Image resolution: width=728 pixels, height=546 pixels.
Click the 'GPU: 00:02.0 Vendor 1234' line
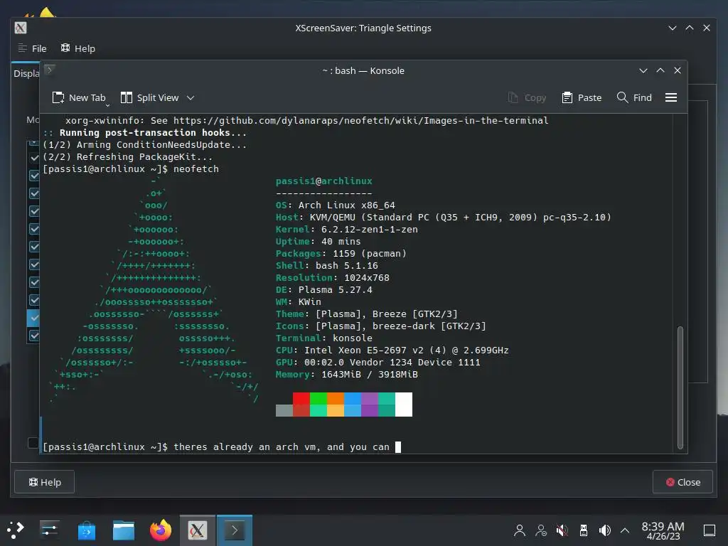point(378,362)
